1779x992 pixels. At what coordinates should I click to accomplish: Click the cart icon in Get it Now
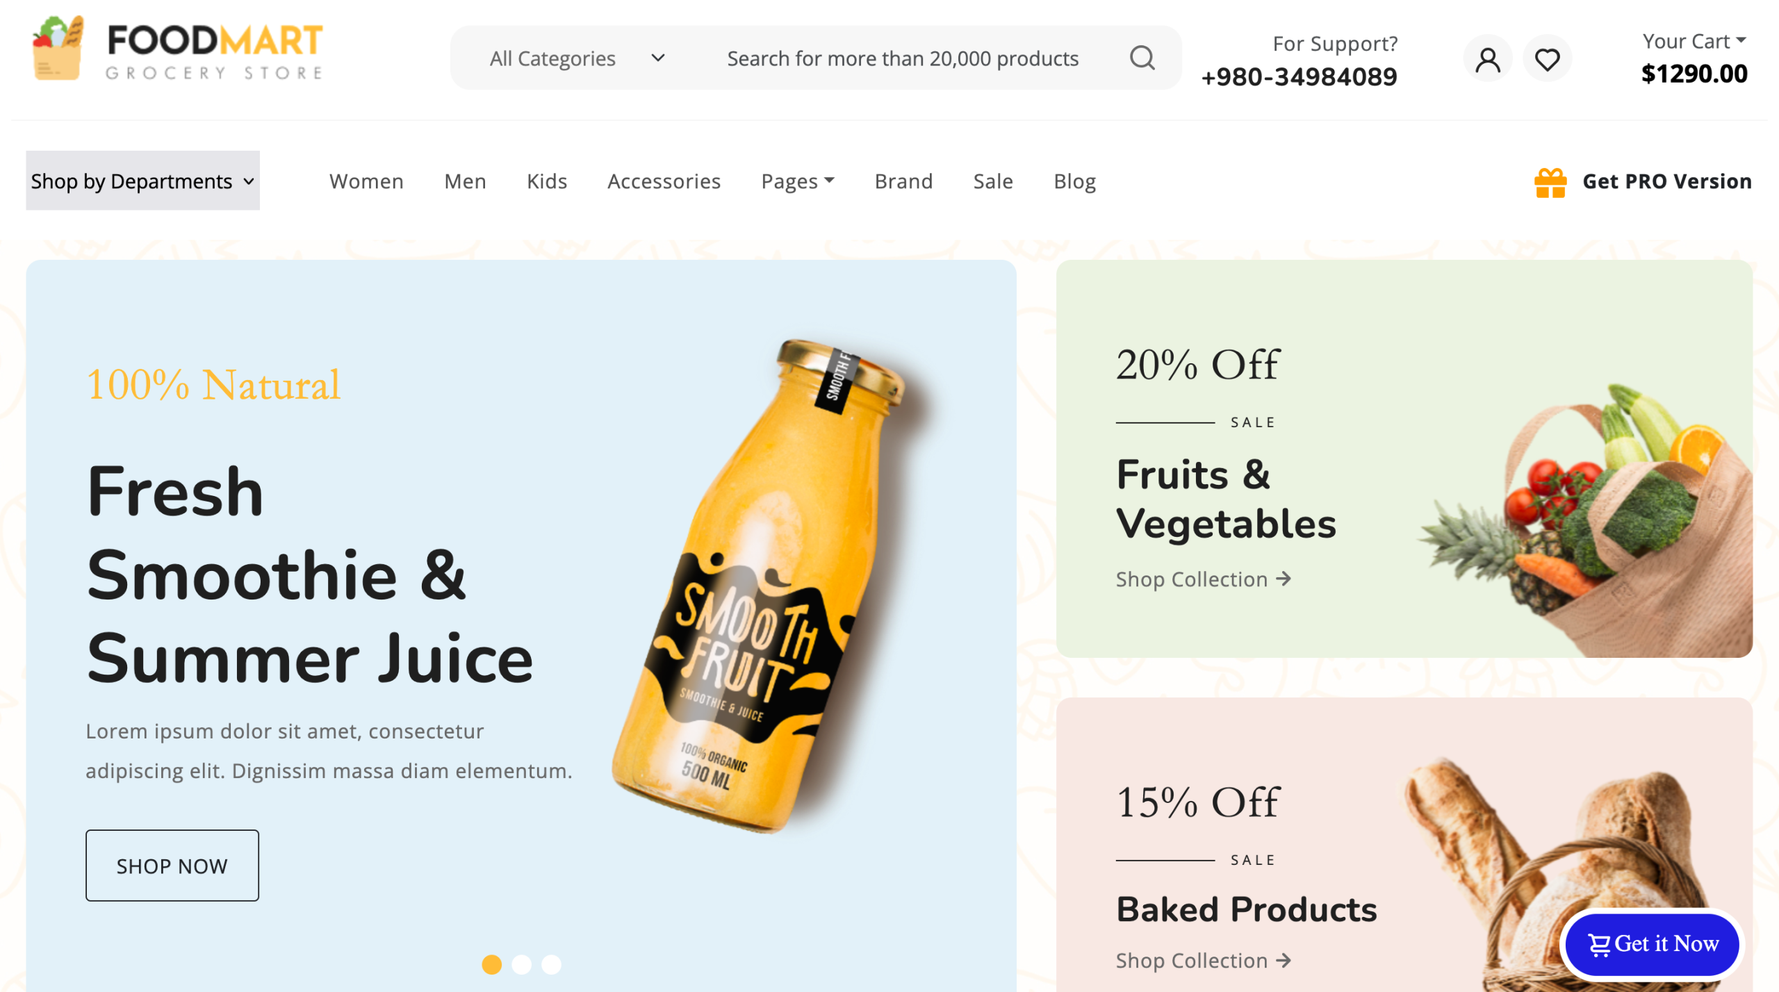point(1599,945)
